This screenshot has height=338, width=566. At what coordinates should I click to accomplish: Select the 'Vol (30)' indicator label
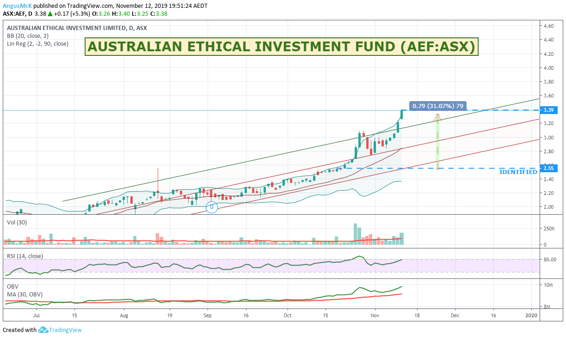click(18, 222)
